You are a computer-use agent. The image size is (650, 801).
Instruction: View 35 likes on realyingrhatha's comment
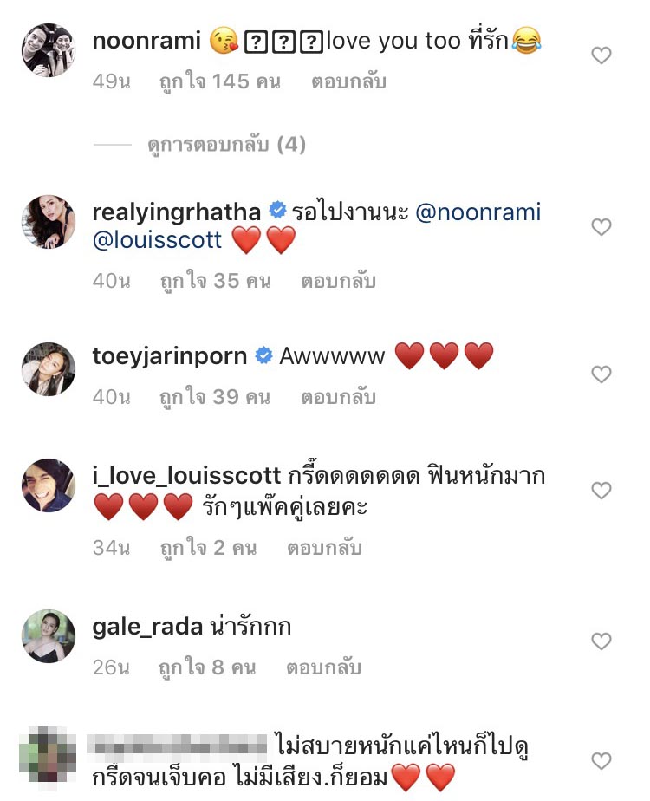(215, 281)
